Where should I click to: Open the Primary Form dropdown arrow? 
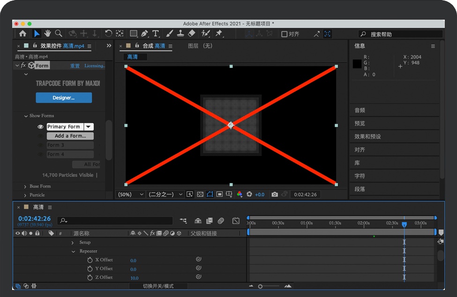click(89, 127)
